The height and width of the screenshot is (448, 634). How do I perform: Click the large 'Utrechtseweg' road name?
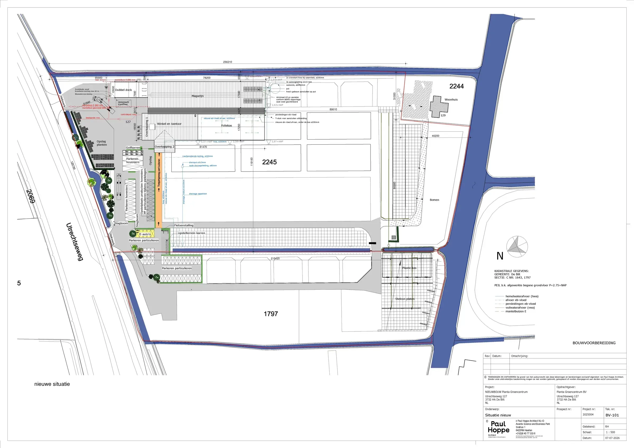(74, 242)
